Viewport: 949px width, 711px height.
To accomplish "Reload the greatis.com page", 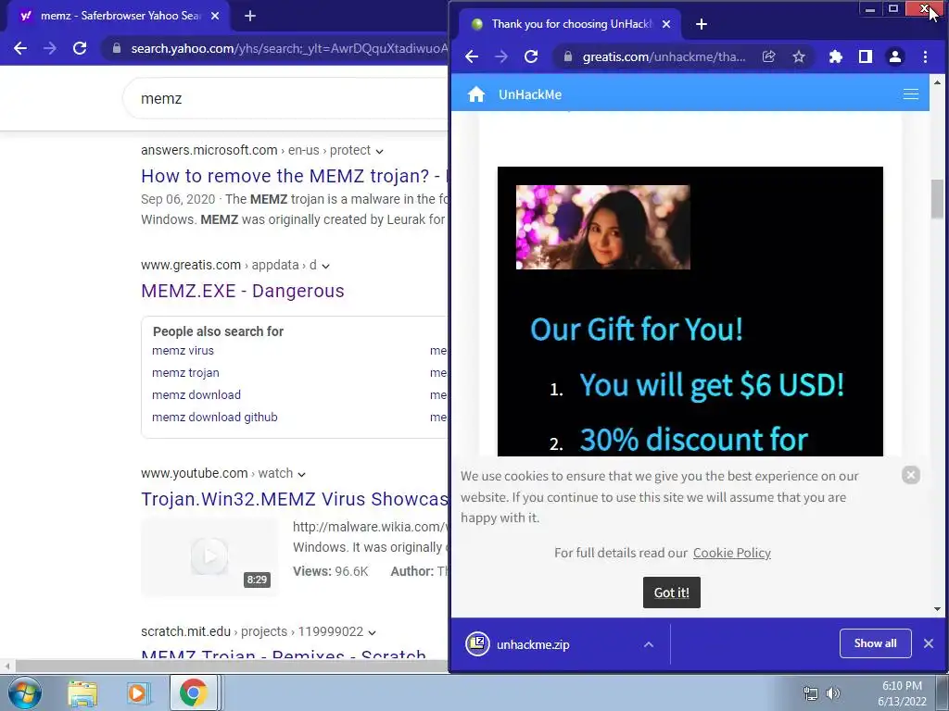I will (531, 56).
